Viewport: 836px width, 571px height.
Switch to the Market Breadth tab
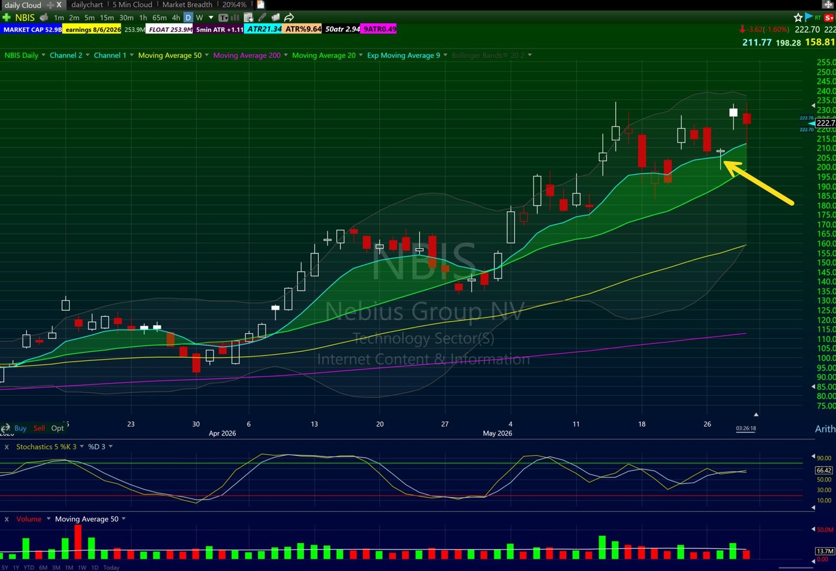(188, 5)
